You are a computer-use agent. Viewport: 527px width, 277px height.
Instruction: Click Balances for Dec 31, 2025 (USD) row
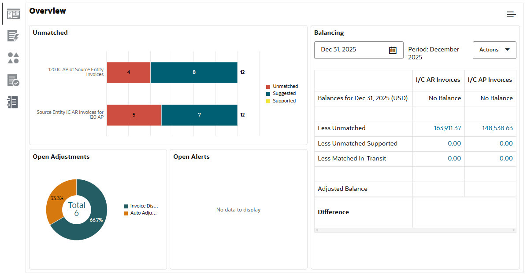click(x=415, y=98)
